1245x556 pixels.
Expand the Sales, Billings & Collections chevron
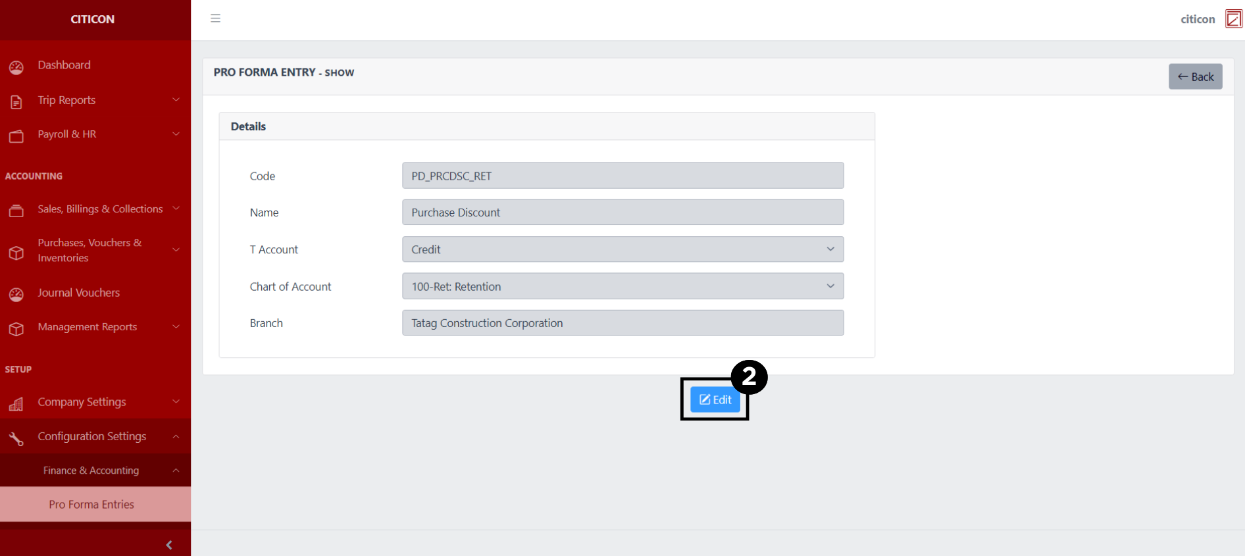(176, 209)
